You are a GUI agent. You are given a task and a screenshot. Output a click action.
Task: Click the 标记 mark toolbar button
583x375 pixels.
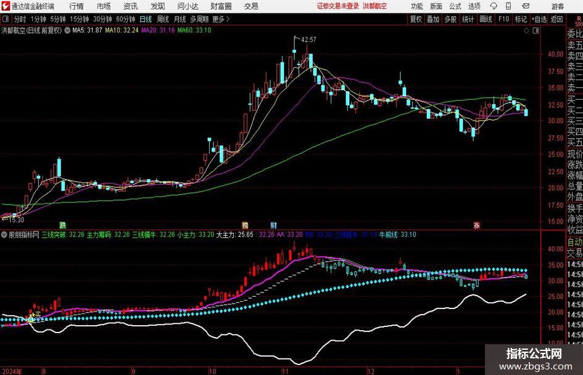[x=521, y=19]
